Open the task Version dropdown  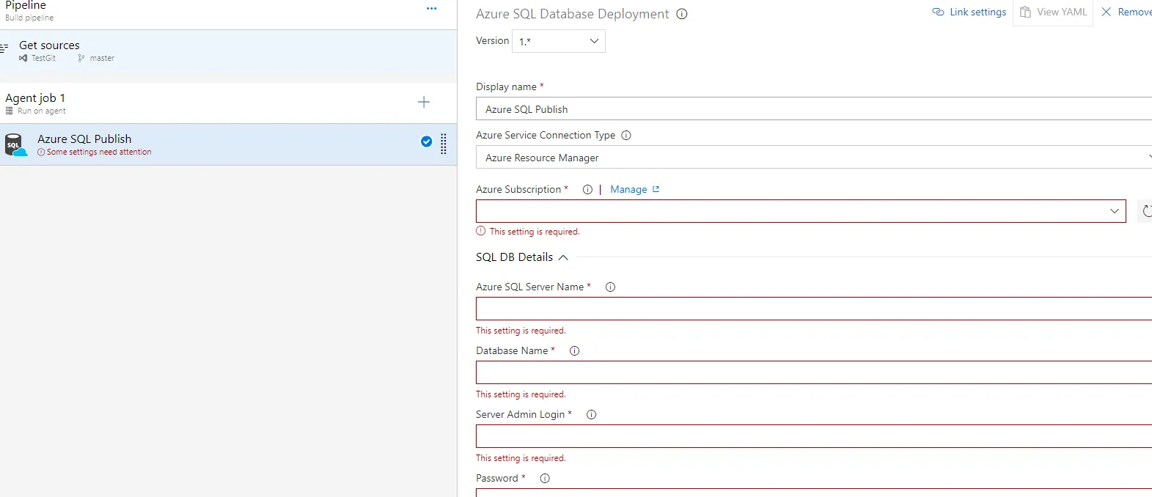(x=558, y=42)
